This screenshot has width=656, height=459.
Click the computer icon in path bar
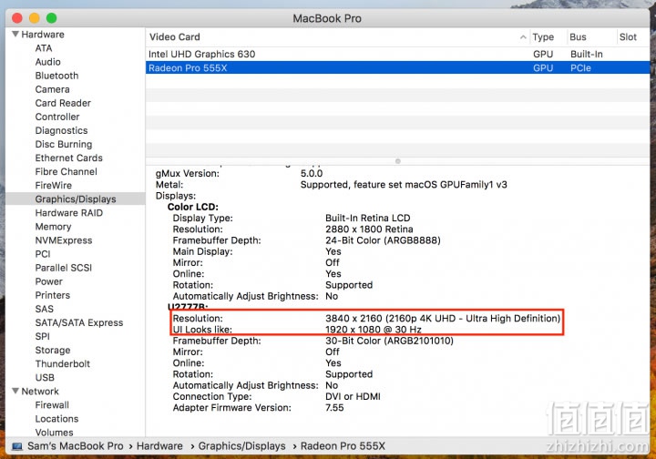pos(17,446)
